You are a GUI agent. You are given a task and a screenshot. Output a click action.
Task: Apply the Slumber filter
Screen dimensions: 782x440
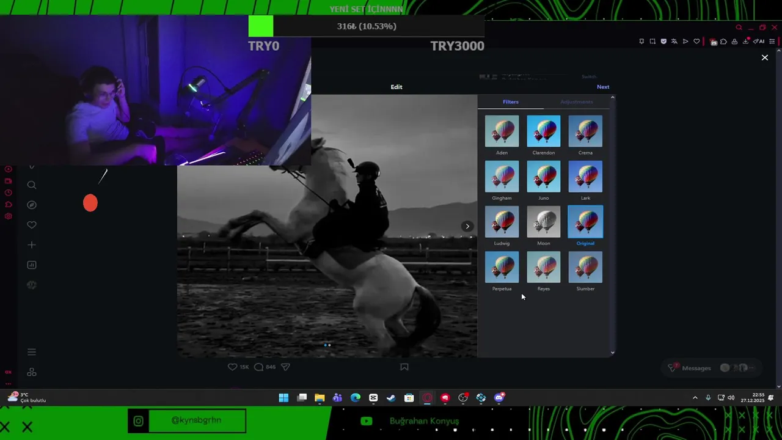(x=585, y=267)
